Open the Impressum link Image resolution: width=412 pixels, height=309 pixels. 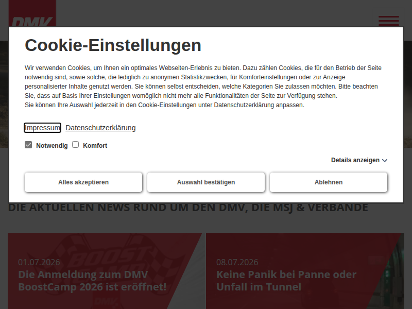click(43, 128)
